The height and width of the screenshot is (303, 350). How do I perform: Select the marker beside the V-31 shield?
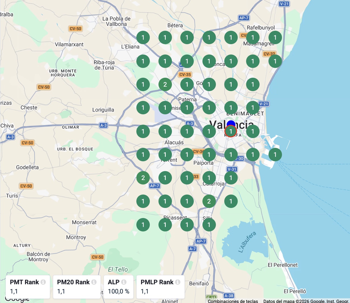tap(231, 178)
